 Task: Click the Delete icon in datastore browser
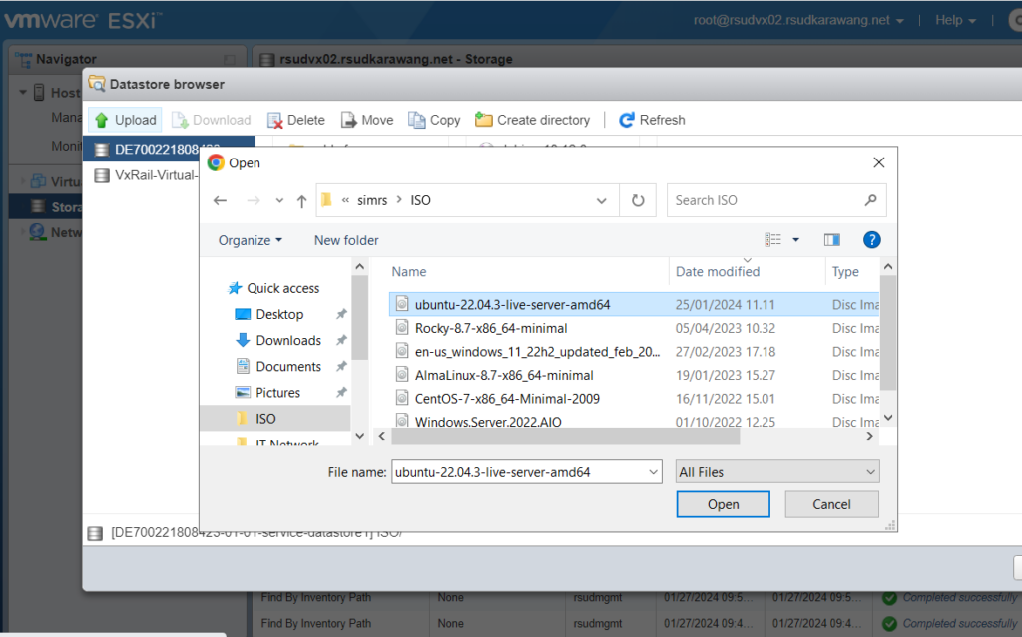point(275,120)
